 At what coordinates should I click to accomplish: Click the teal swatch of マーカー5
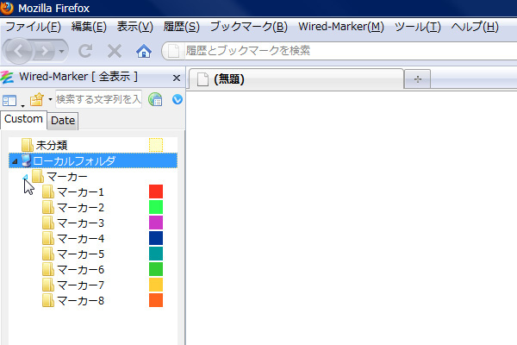tap(156, 254)
